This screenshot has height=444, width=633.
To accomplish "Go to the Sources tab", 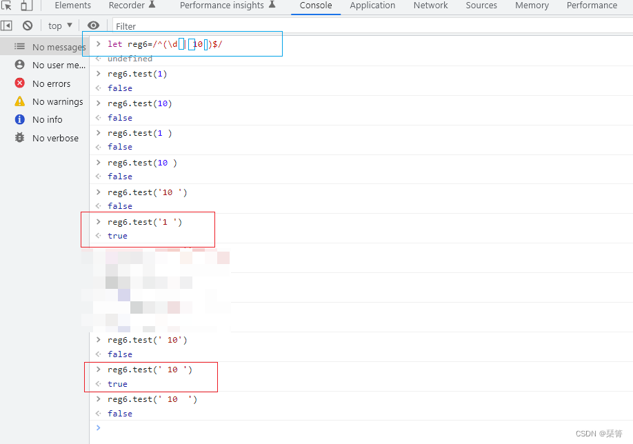I will coord(481,6).
